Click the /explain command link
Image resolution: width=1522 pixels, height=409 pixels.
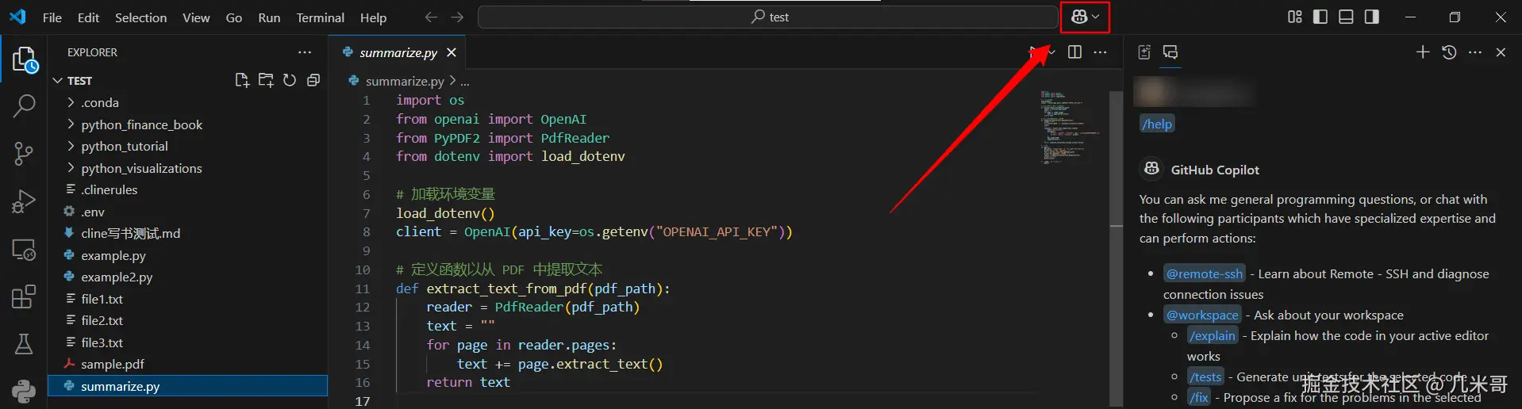pyautogui.click(x=1213, y=335)
